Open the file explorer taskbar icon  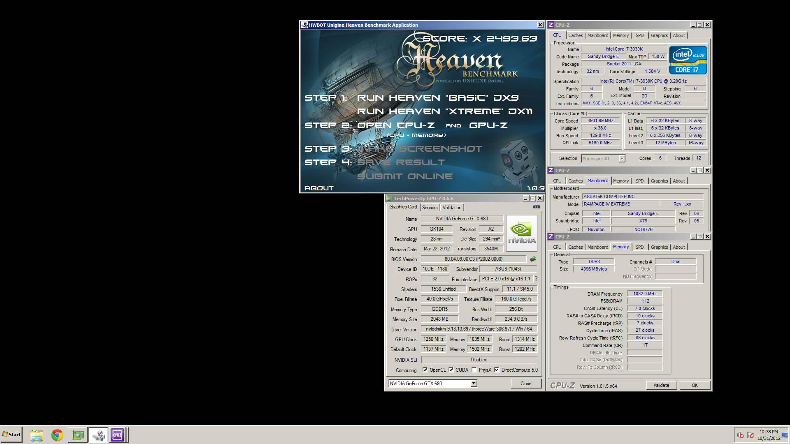pos(37,435)
